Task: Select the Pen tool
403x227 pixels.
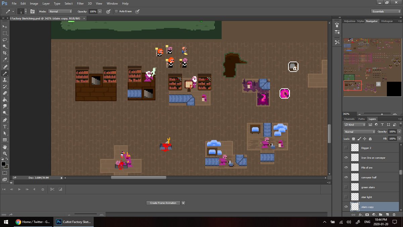Action: point(5,120)
